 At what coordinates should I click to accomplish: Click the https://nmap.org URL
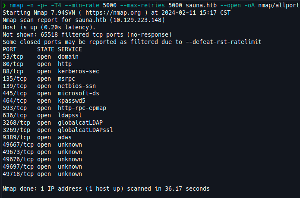click(x=113, y=13)
